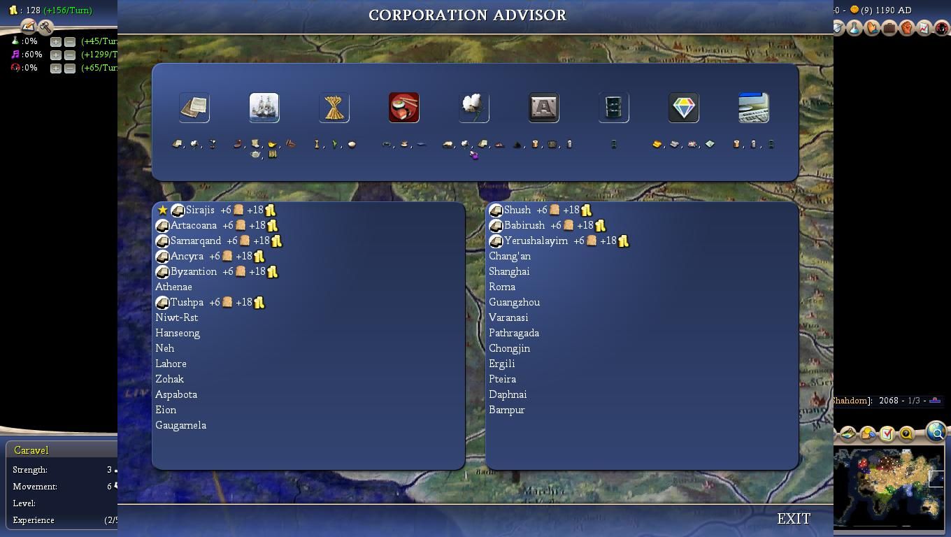Select the computer keyboard corporation icon
Image resolution: width=951 pixels, height=537 pixels.
click(754, 108)
